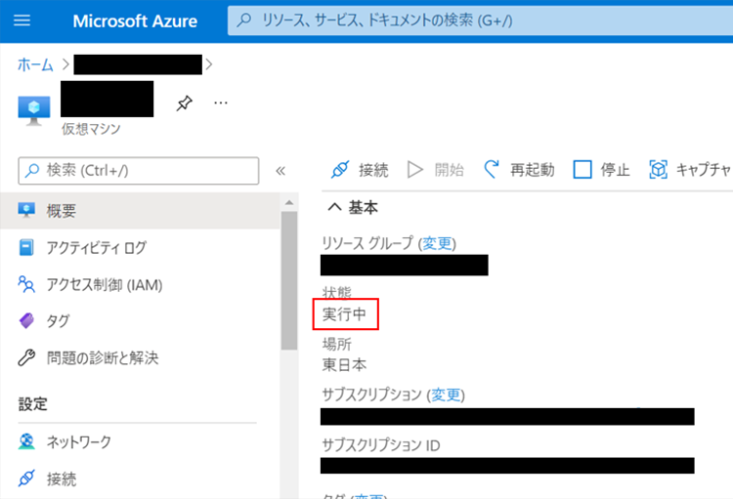Click the purple tag icon

point(26,321)
